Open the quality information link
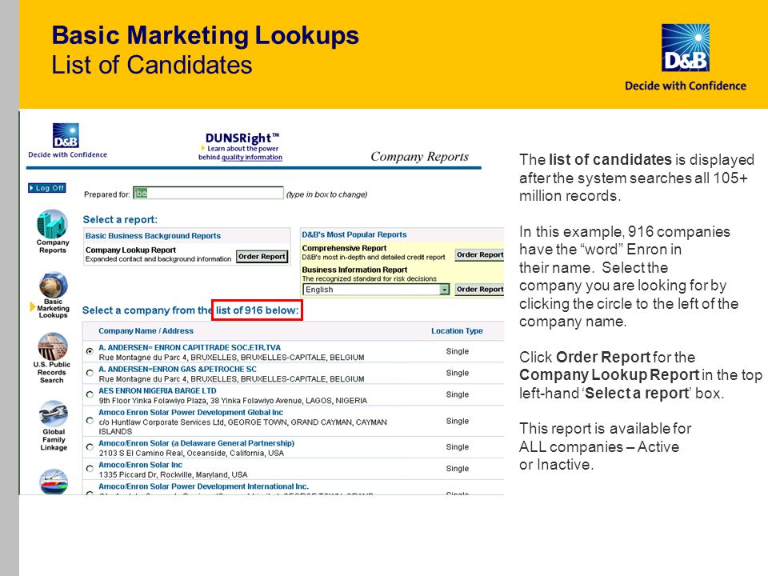Viewport: 768px width, 576px height. pos(252,158)
